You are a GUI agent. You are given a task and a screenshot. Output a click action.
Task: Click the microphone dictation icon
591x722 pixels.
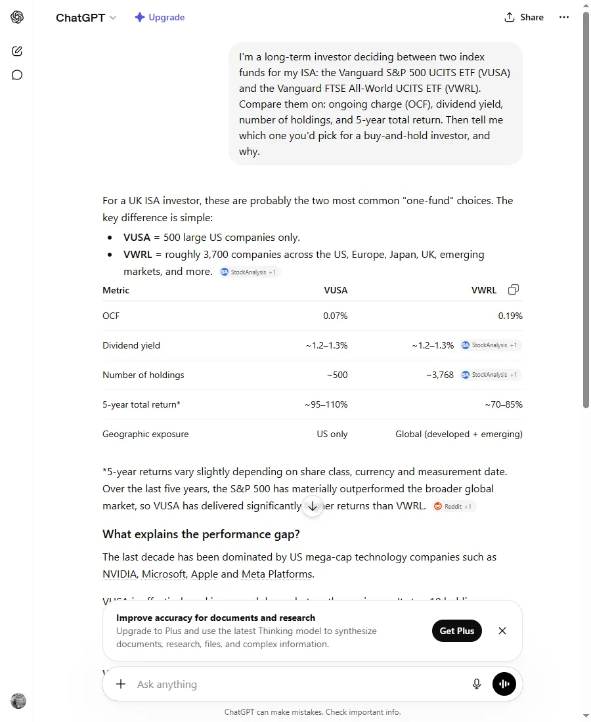click(x=477, y=684)
